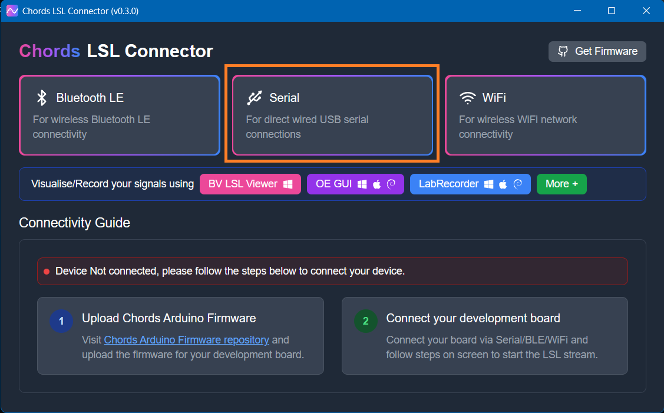Open the OE GUI button
664x413 pixels.
355,184
